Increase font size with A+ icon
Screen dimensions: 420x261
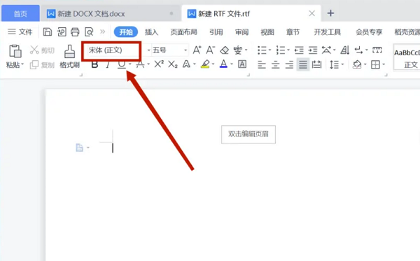pos(197,50)
